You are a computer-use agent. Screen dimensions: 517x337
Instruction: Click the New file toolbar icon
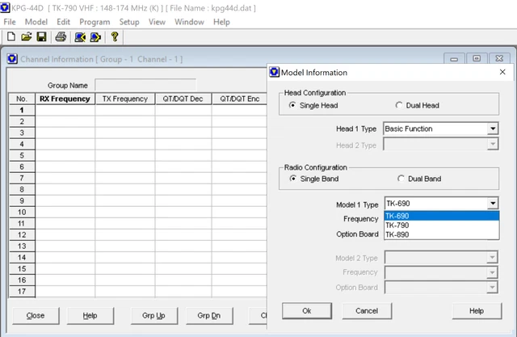click(x=11, y=37)
